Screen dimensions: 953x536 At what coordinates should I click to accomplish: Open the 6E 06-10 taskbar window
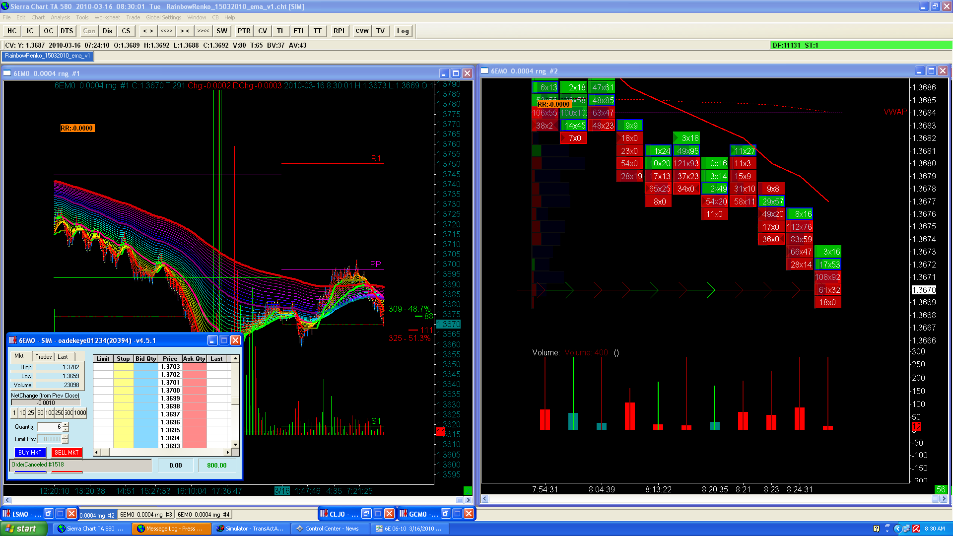[x=409, y=529]
